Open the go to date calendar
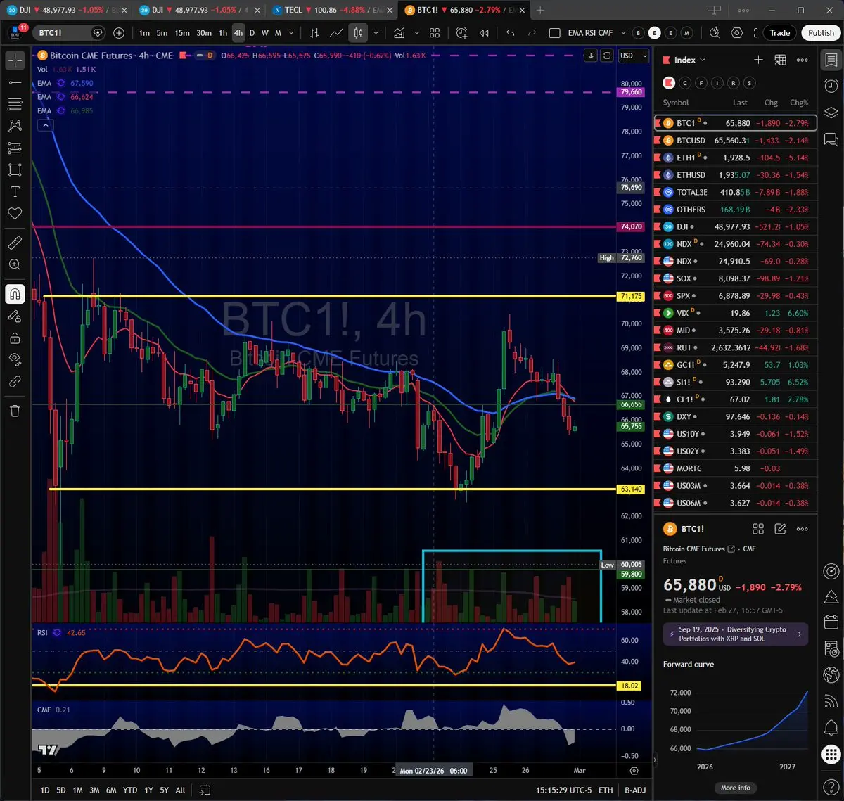 click(x=205, y=790)
